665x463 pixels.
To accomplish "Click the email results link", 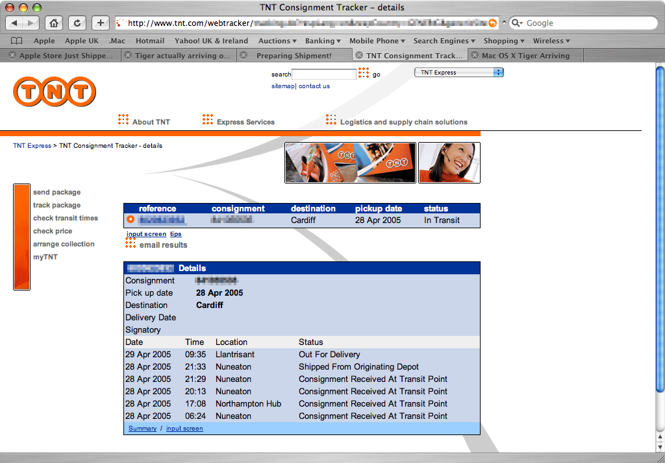I will 163,245.
